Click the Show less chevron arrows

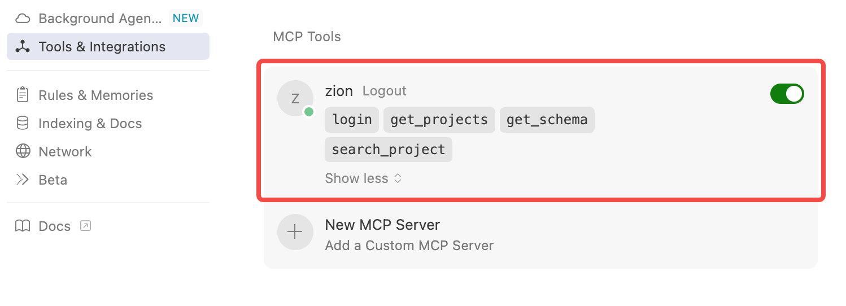[x=398, y=178]
